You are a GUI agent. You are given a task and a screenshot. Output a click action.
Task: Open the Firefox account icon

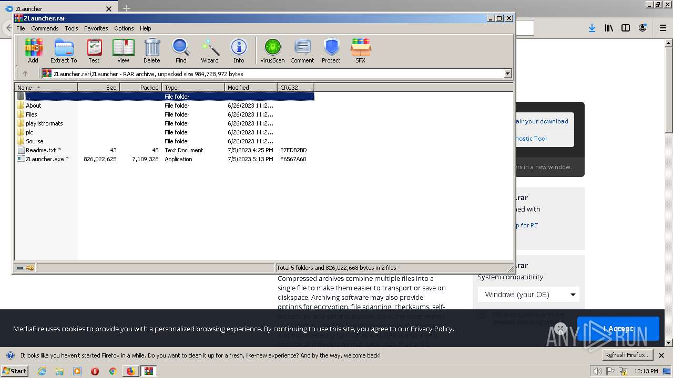pyautogui.click(x=643, y=28)
